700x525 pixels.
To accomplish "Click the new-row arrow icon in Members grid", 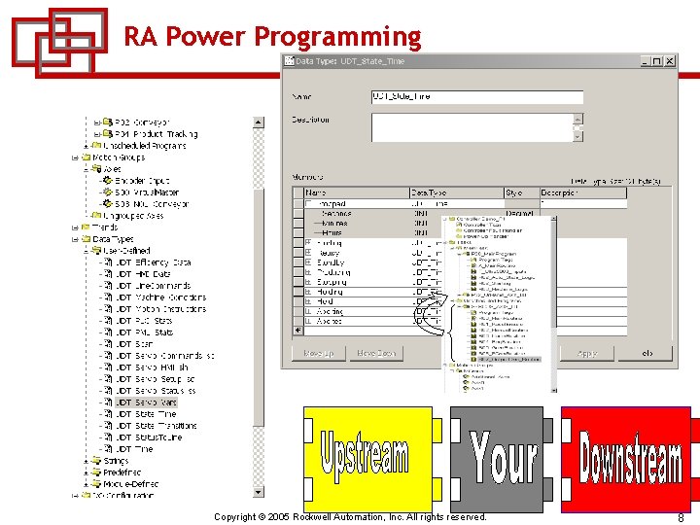I will point(298,331).
